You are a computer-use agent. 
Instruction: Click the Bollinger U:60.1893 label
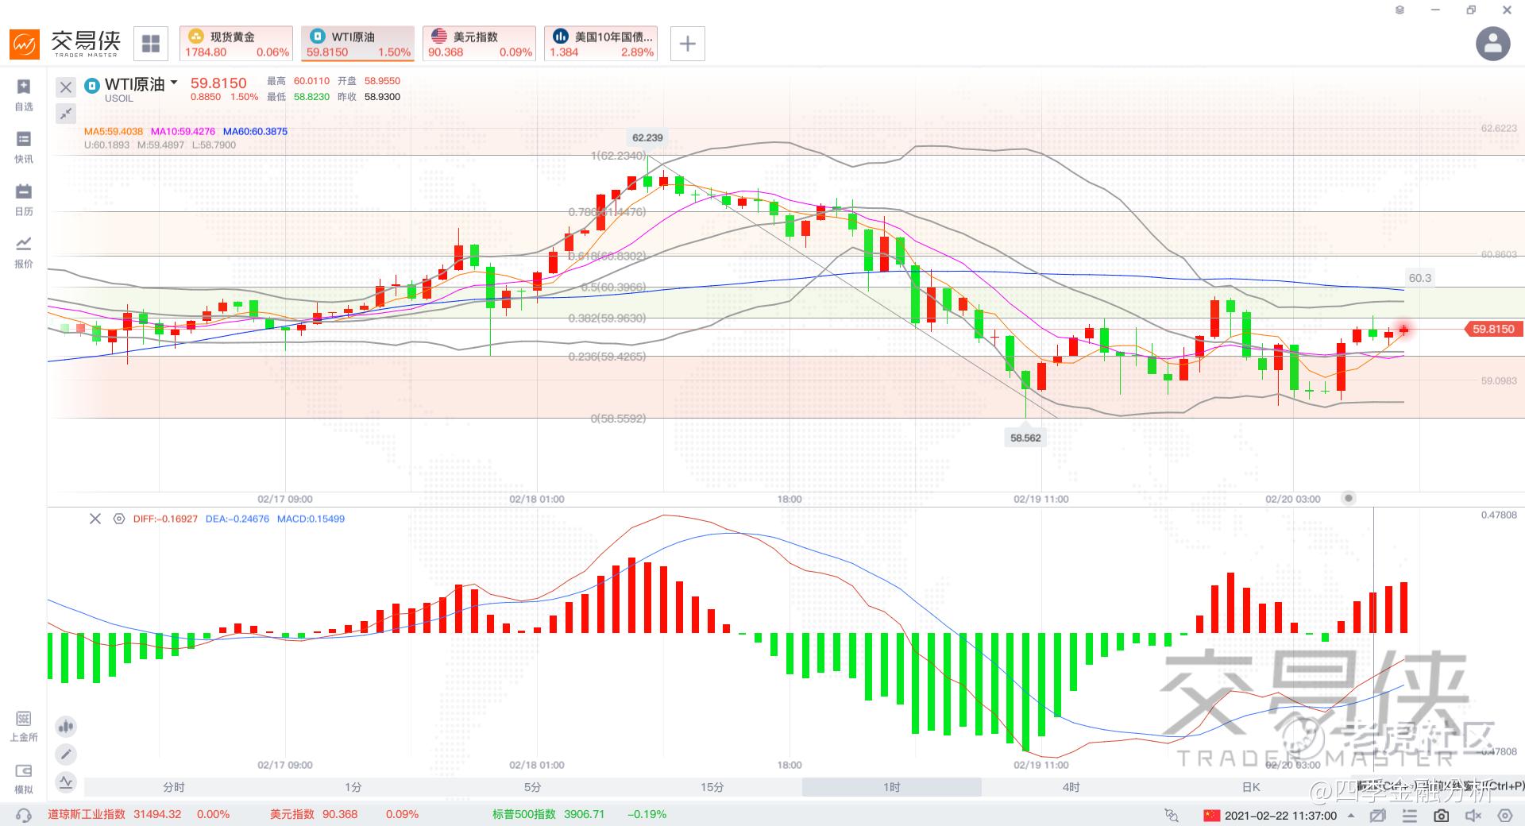[x=106, y=145]
